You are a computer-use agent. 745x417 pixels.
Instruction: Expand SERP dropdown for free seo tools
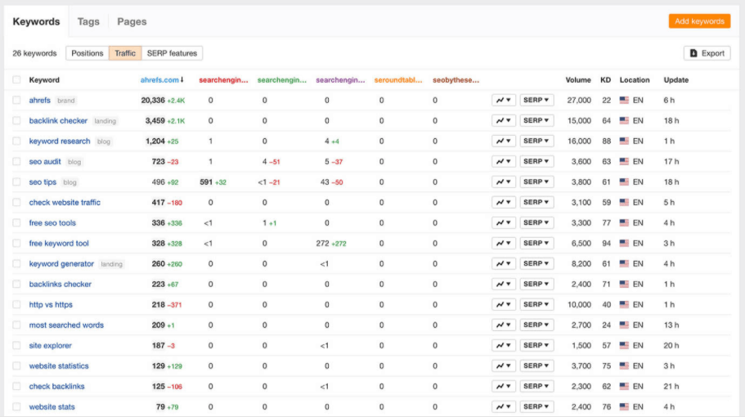(x=536, y=223)
